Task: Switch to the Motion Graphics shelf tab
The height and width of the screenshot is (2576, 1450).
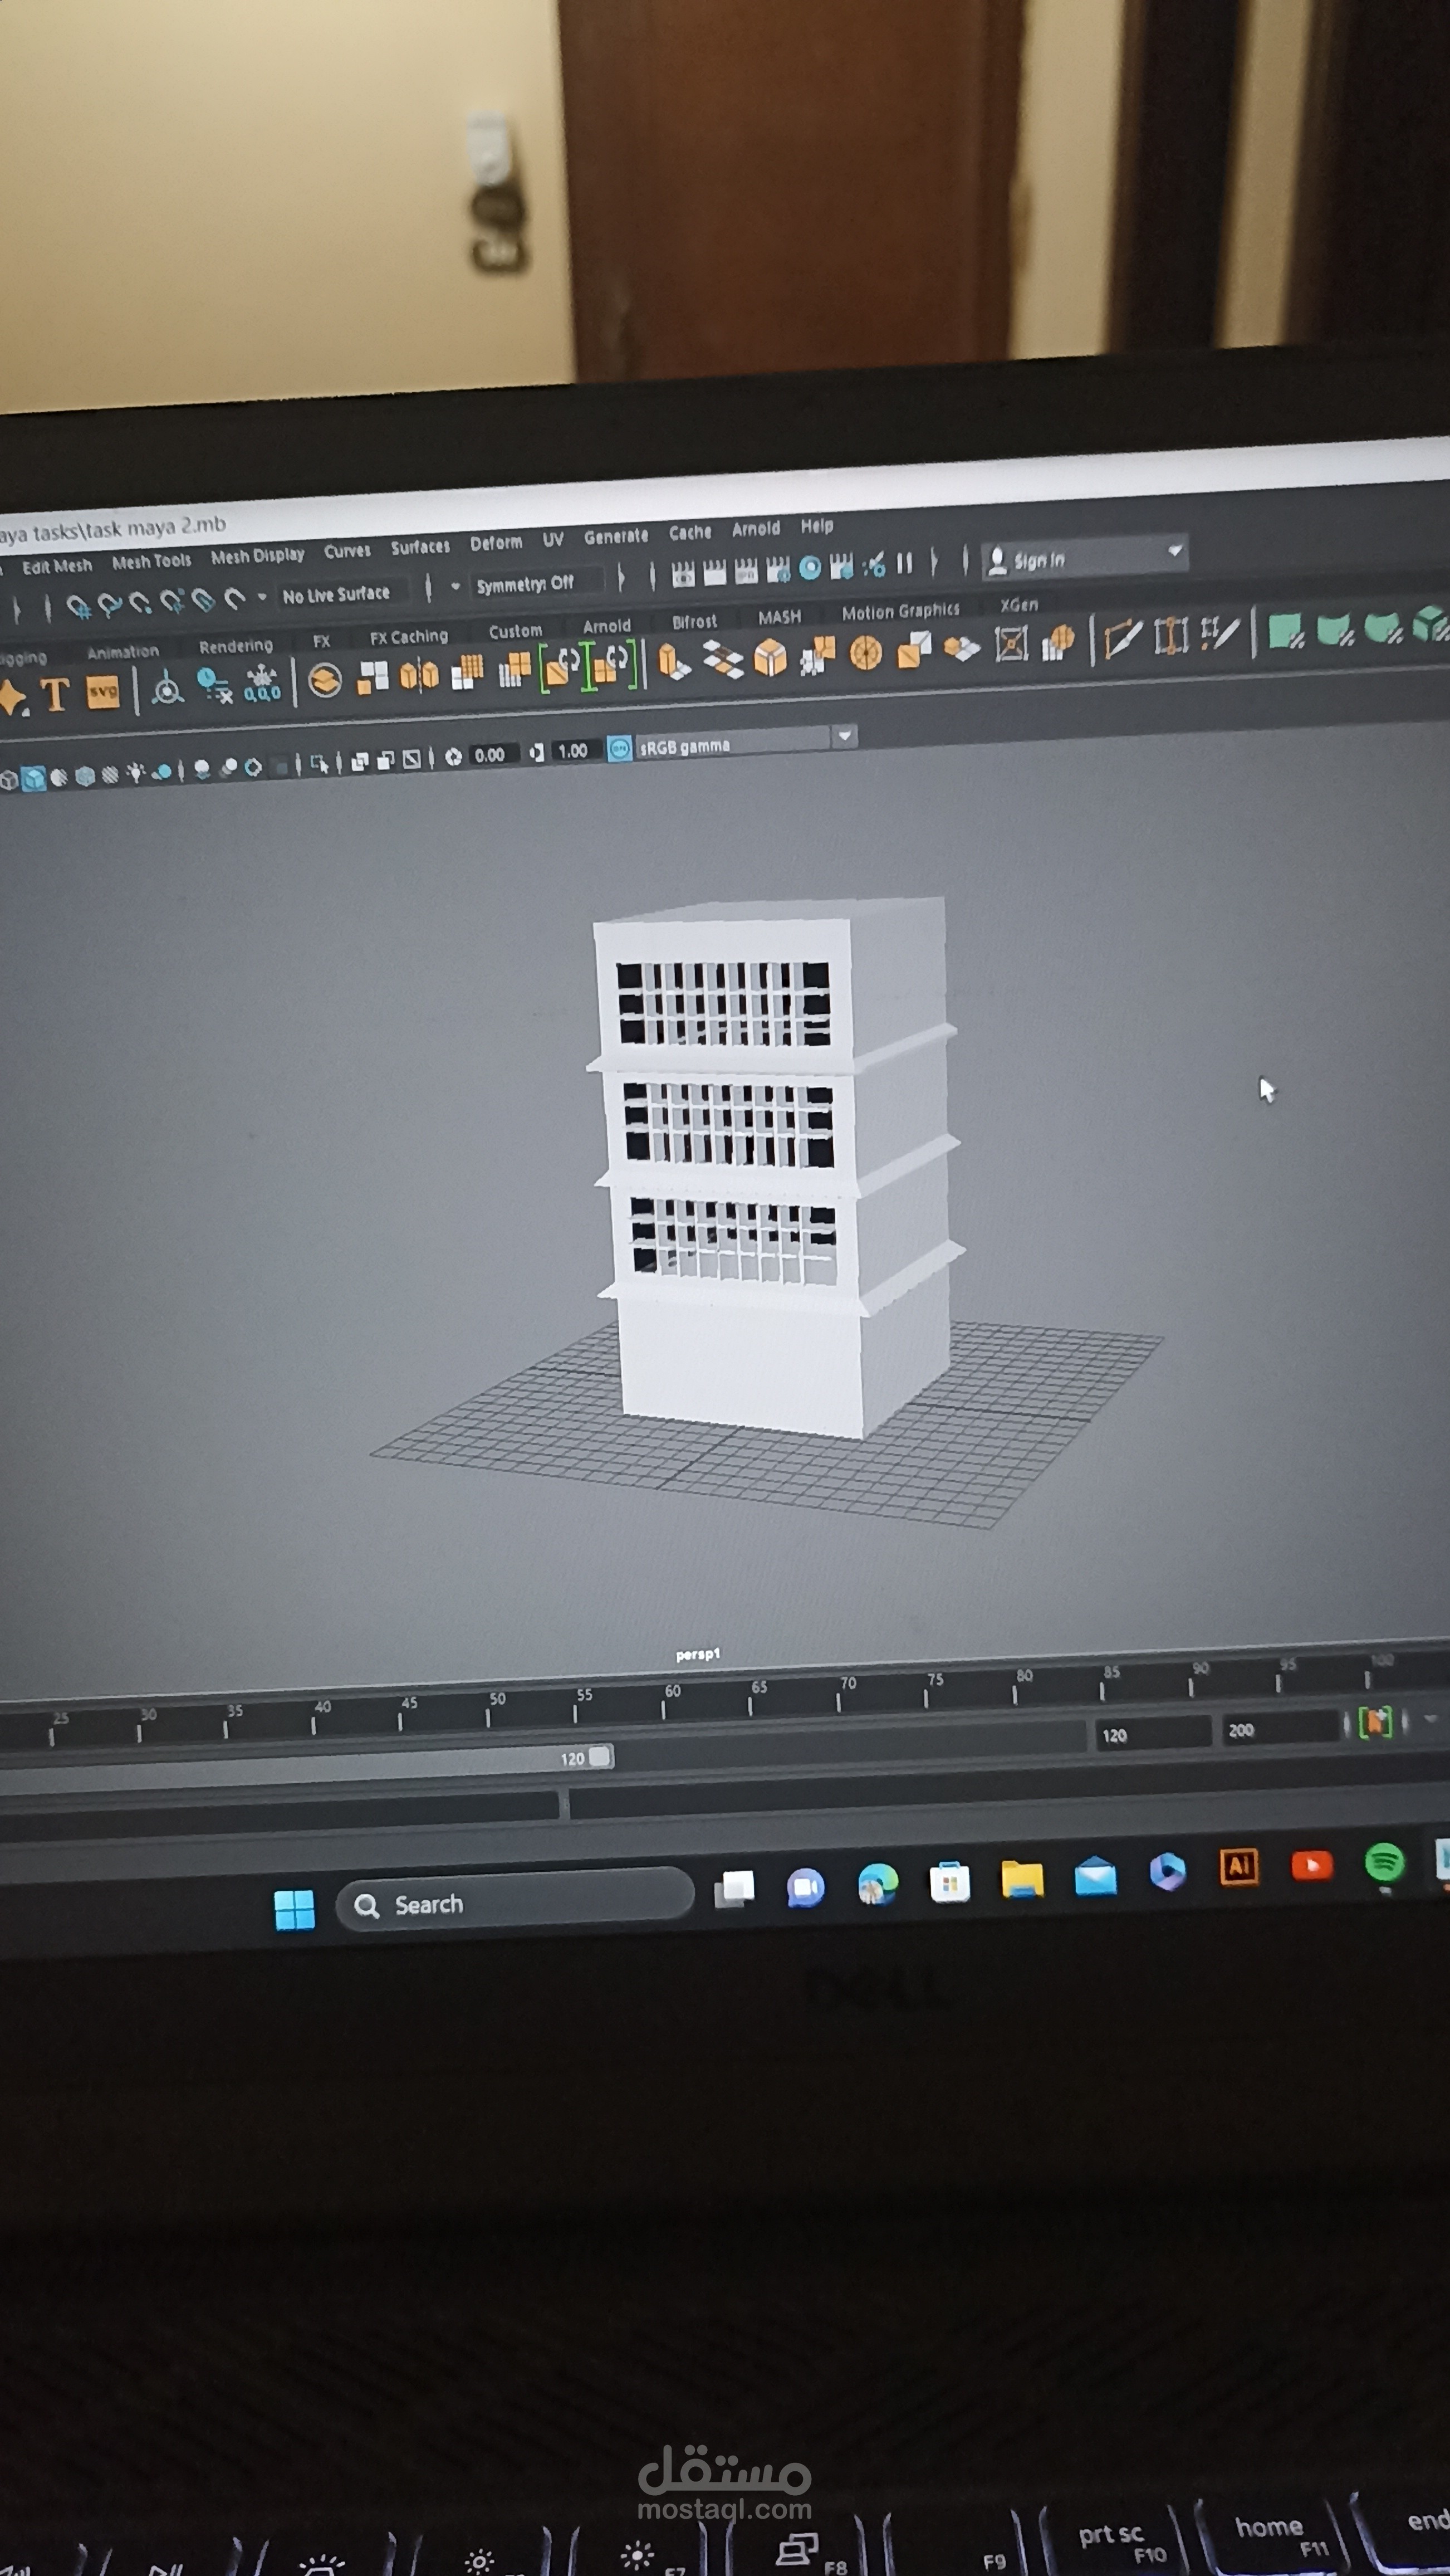Action: click(900, 611)
